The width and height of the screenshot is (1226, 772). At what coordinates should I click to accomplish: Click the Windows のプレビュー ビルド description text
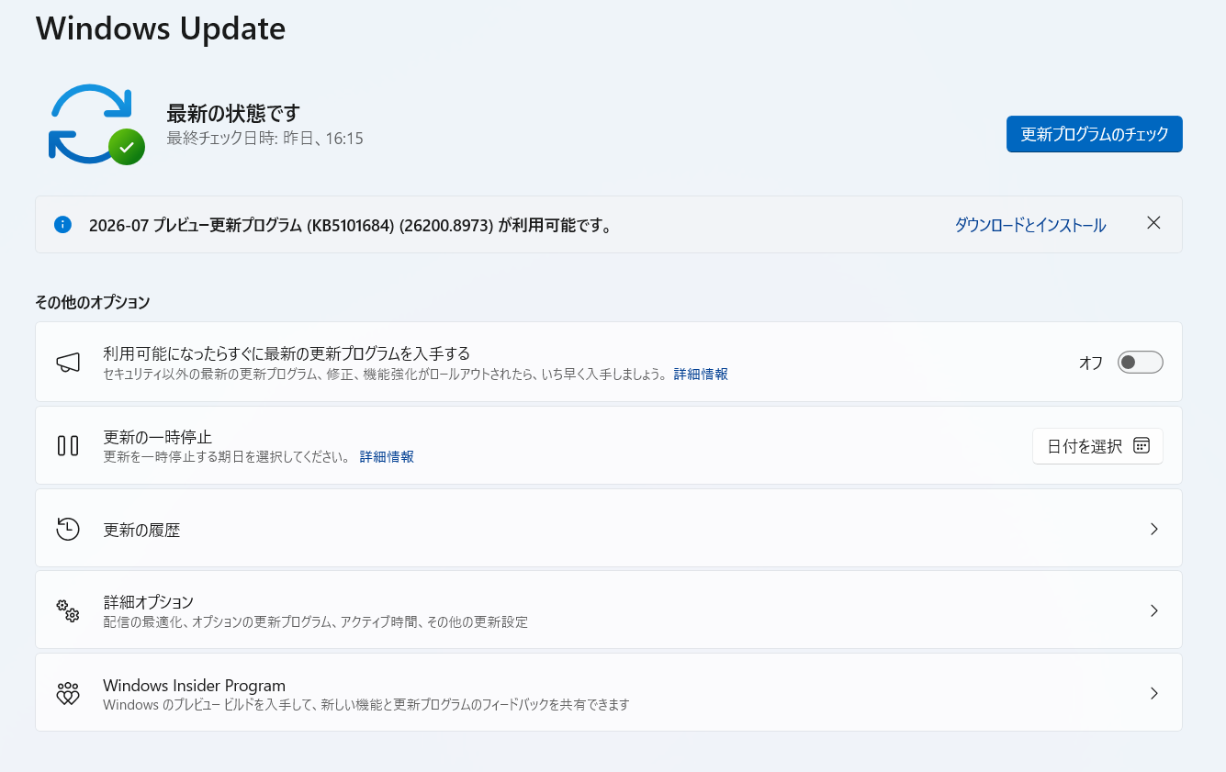(x=366, y=705)
